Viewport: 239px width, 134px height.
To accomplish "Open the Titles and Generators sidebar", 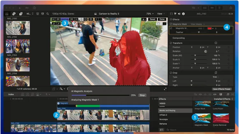I will coord(21,14).
